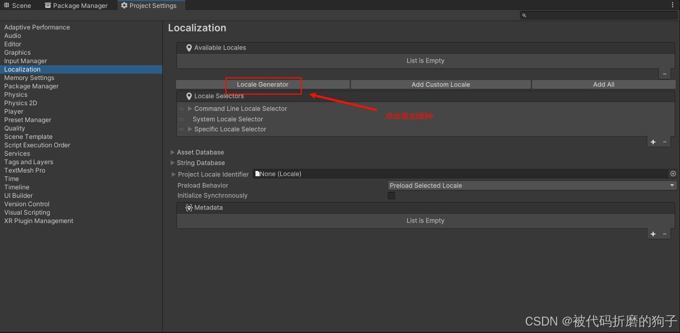Expand the String Database foldout
Screen dimensions: 680x333
click(x=173, y=163)
